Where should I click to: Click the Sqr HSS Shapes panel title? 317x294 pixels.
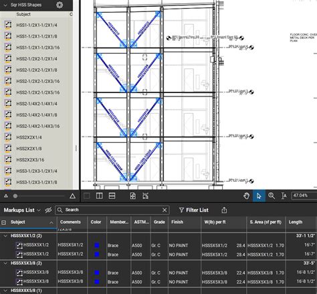tap(26, 5)
